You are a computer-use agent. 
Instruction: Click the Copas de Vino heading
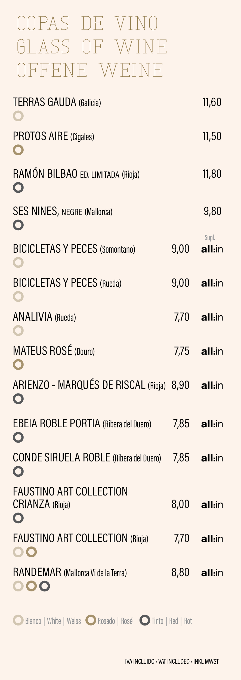click(87, 23)
